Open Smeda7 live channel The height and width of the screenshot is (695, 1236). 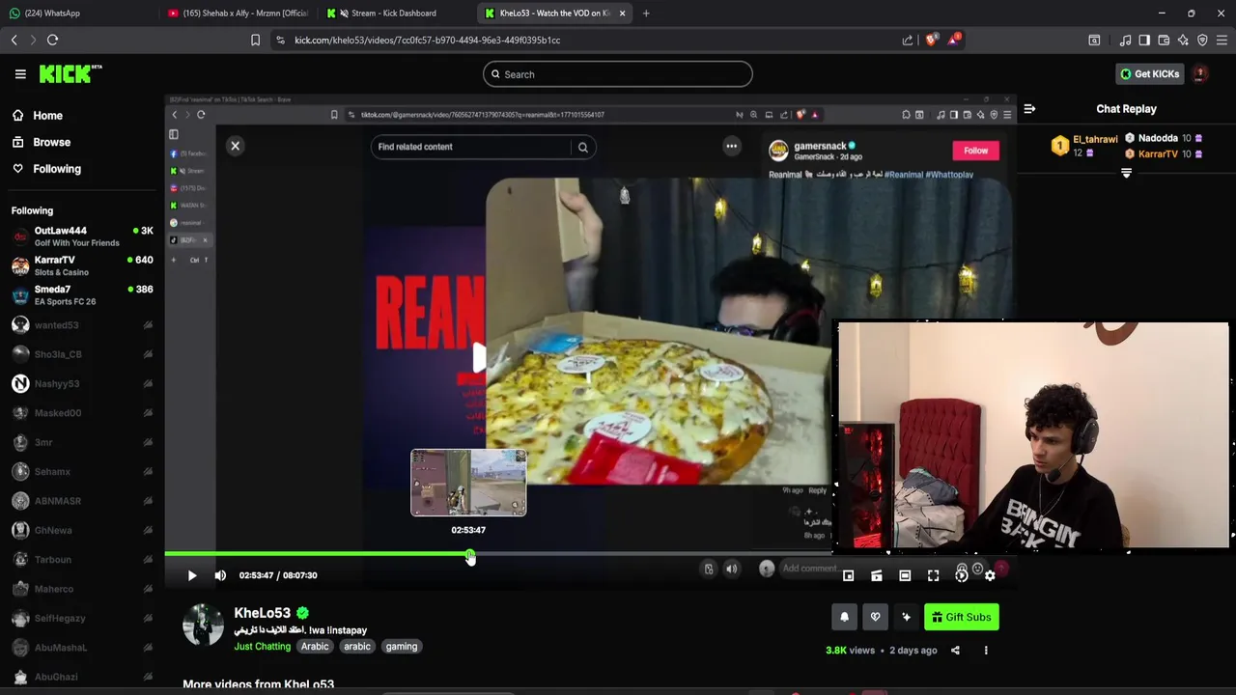tap(82, 295)
